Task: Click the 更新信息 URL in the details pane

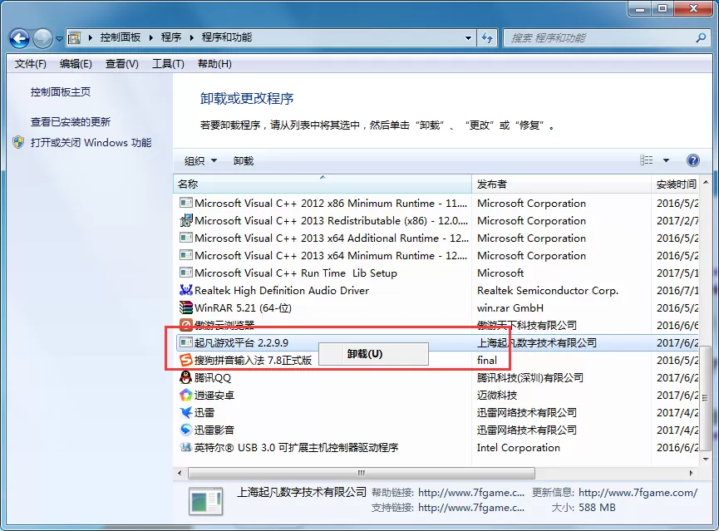Action: click(x=638, y=493)
